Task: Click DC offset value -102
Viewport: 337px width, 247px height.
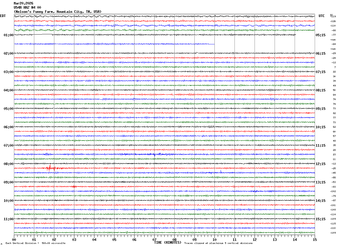Action: (333, 191)
